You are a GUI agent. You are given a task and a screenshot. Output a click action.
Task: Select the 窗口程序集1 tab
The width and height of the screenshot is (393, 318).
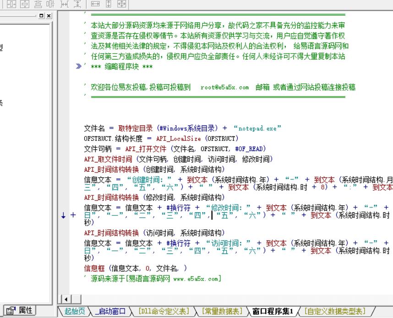tap(273, 311)
